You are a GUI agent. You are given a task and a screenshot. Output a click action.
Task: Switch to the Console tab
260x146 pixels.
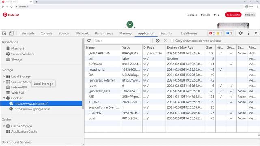click(x=47, y=33)
